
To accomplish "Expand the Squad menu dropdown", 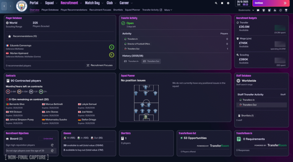I will [51, 3].
